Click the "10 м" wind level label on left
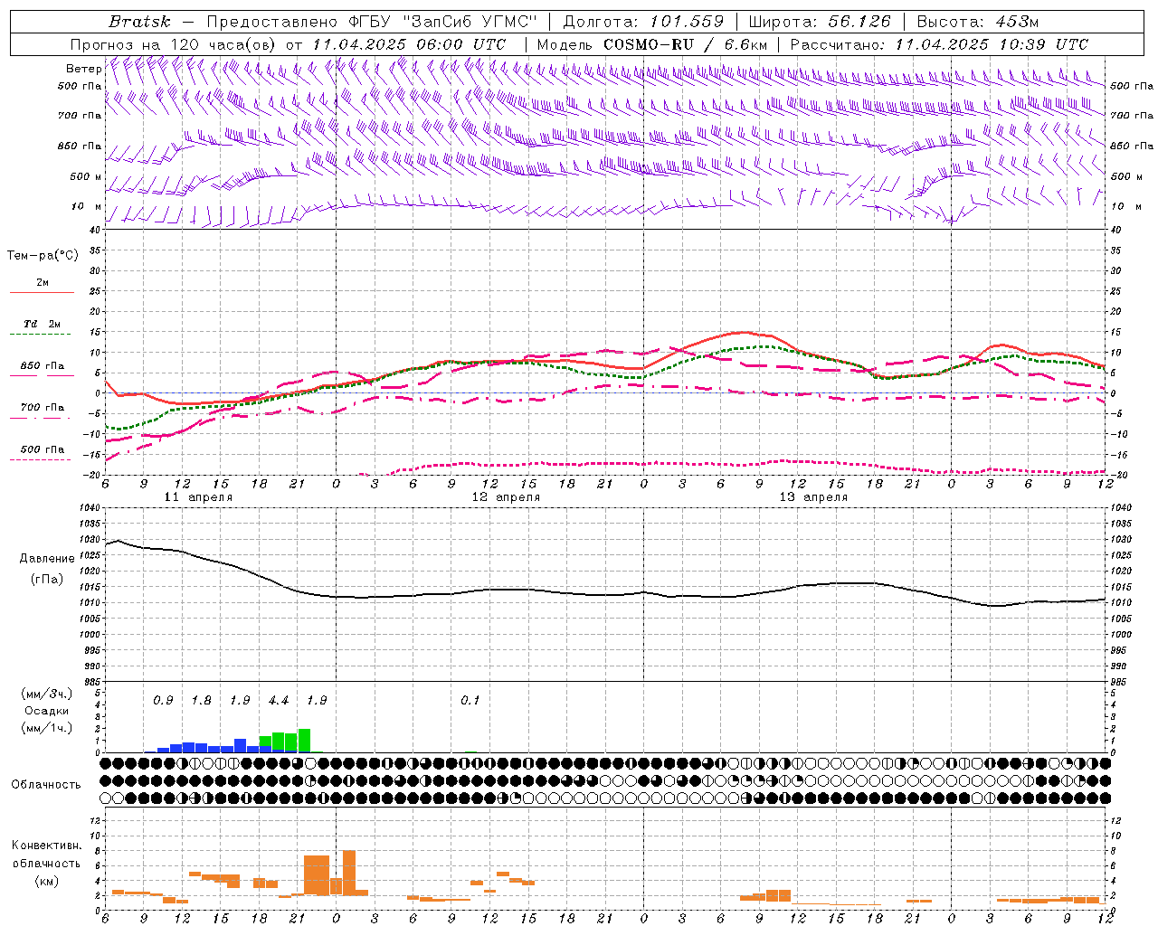This screenshot has height=926, width=1158. tap(86, 207)
